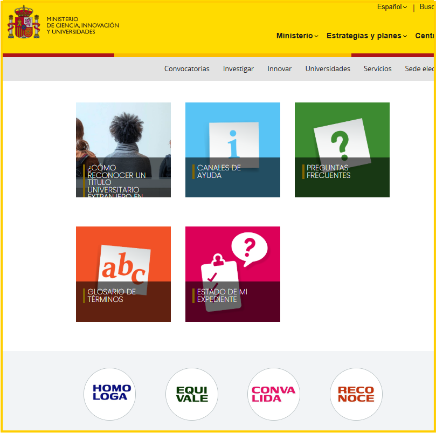Viewport: 436px width, 433px height.
Task: Open the RECONOCE circular badge
Action: tap(356, 394)
